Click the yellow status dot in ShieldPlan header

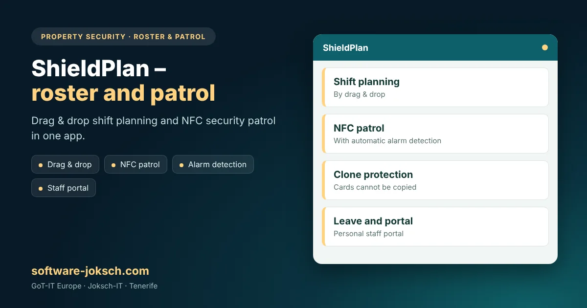545,47
